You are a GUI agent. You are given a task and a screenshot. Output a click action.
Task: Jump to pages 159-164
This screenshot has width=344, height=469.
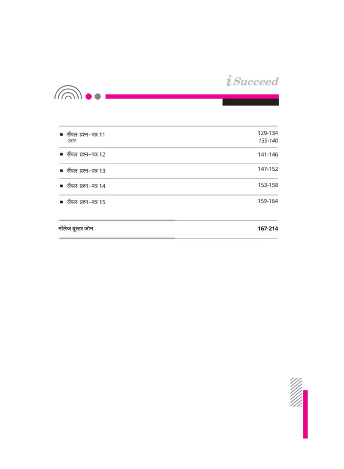(x=268, y=201)
